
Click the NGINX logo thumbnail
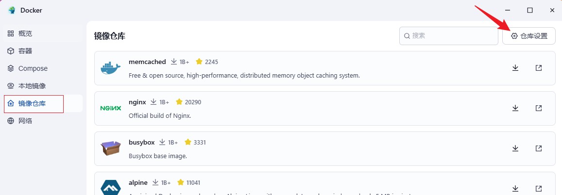coord(110,108)
